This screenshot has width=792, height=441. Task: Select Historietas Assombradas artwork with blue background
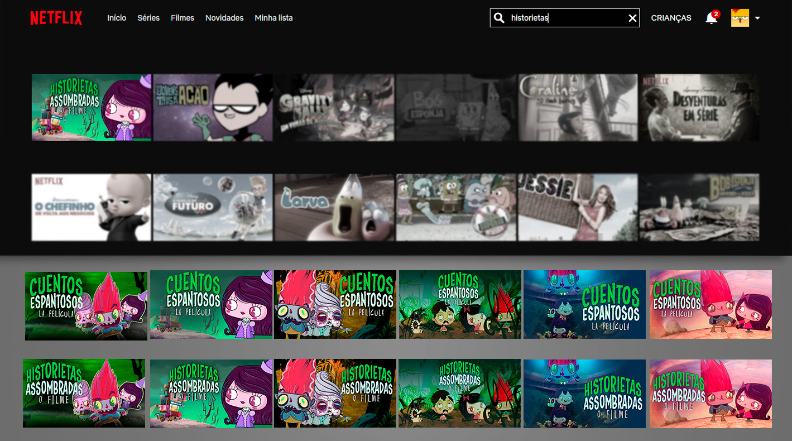(584, 394)
